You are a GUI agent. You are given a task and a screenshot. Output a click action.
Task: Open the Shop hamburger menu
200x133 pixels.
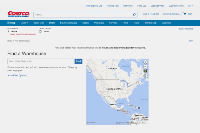[x=11, y=23]
